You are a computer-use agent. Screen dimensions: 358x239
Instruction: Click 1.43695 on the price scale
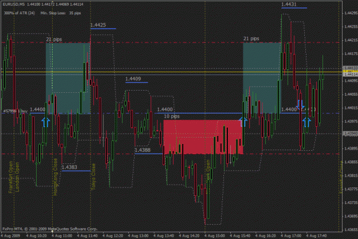point(351,216)
